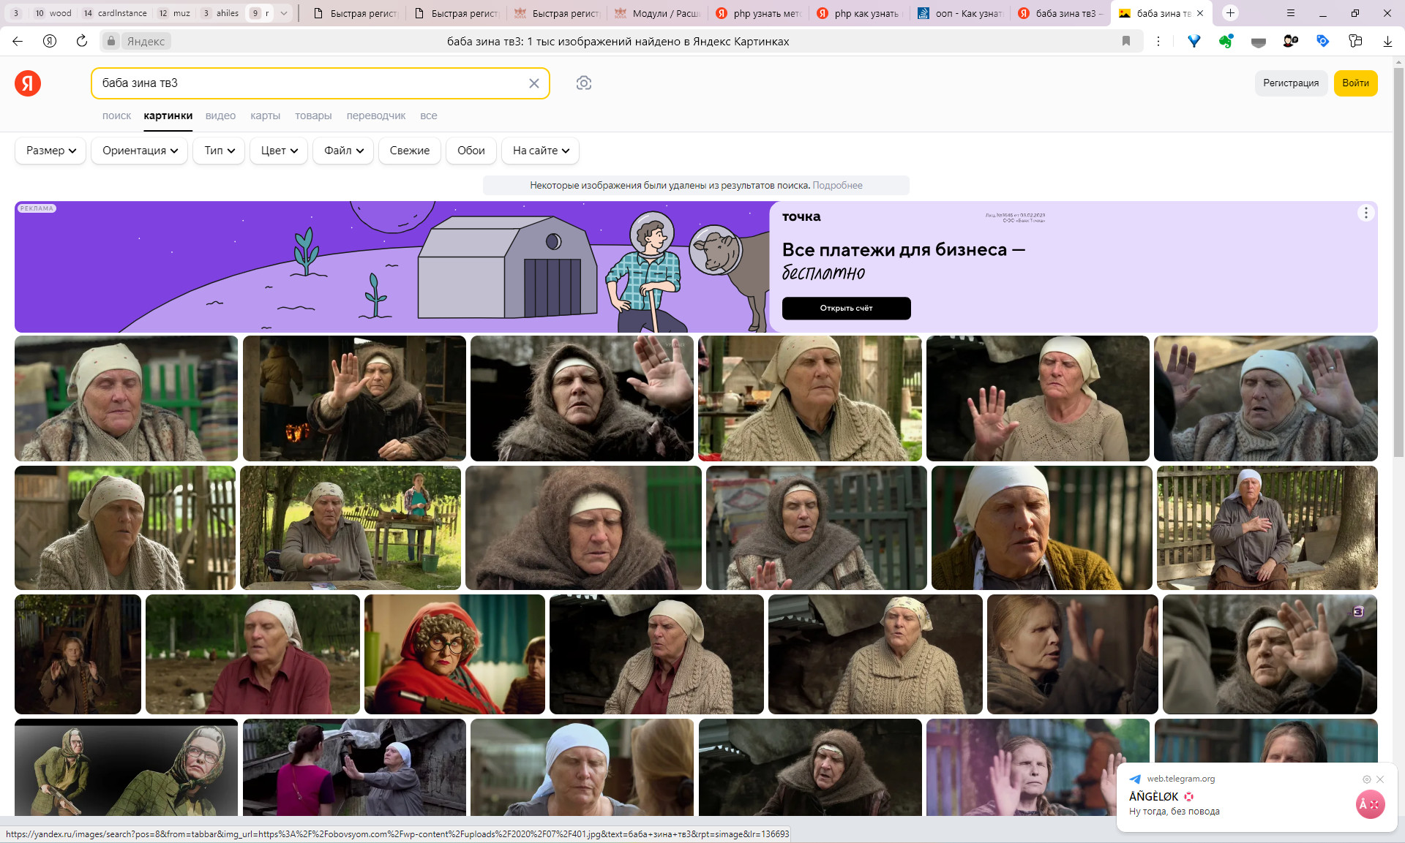Image resolution: width=1405 pixels, height=843 pixels.
Task: Click the red Yandex logo
Action: pyautogui.click(x=28, y=83)
